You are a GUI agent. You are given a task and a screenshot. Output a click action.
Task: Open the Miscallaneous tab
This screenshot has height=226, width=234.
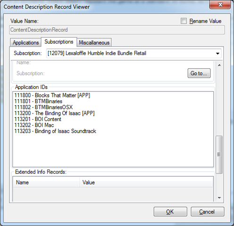(94, 42)
